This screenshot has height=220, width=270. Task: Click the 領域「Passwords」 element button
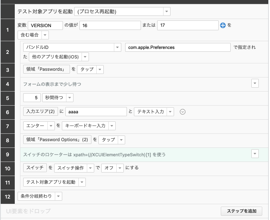point(46,69)
